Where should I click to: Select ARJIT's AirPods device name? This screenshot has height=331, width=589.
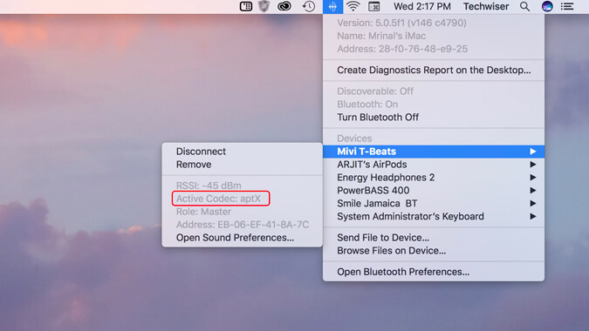tap(372, 165)
